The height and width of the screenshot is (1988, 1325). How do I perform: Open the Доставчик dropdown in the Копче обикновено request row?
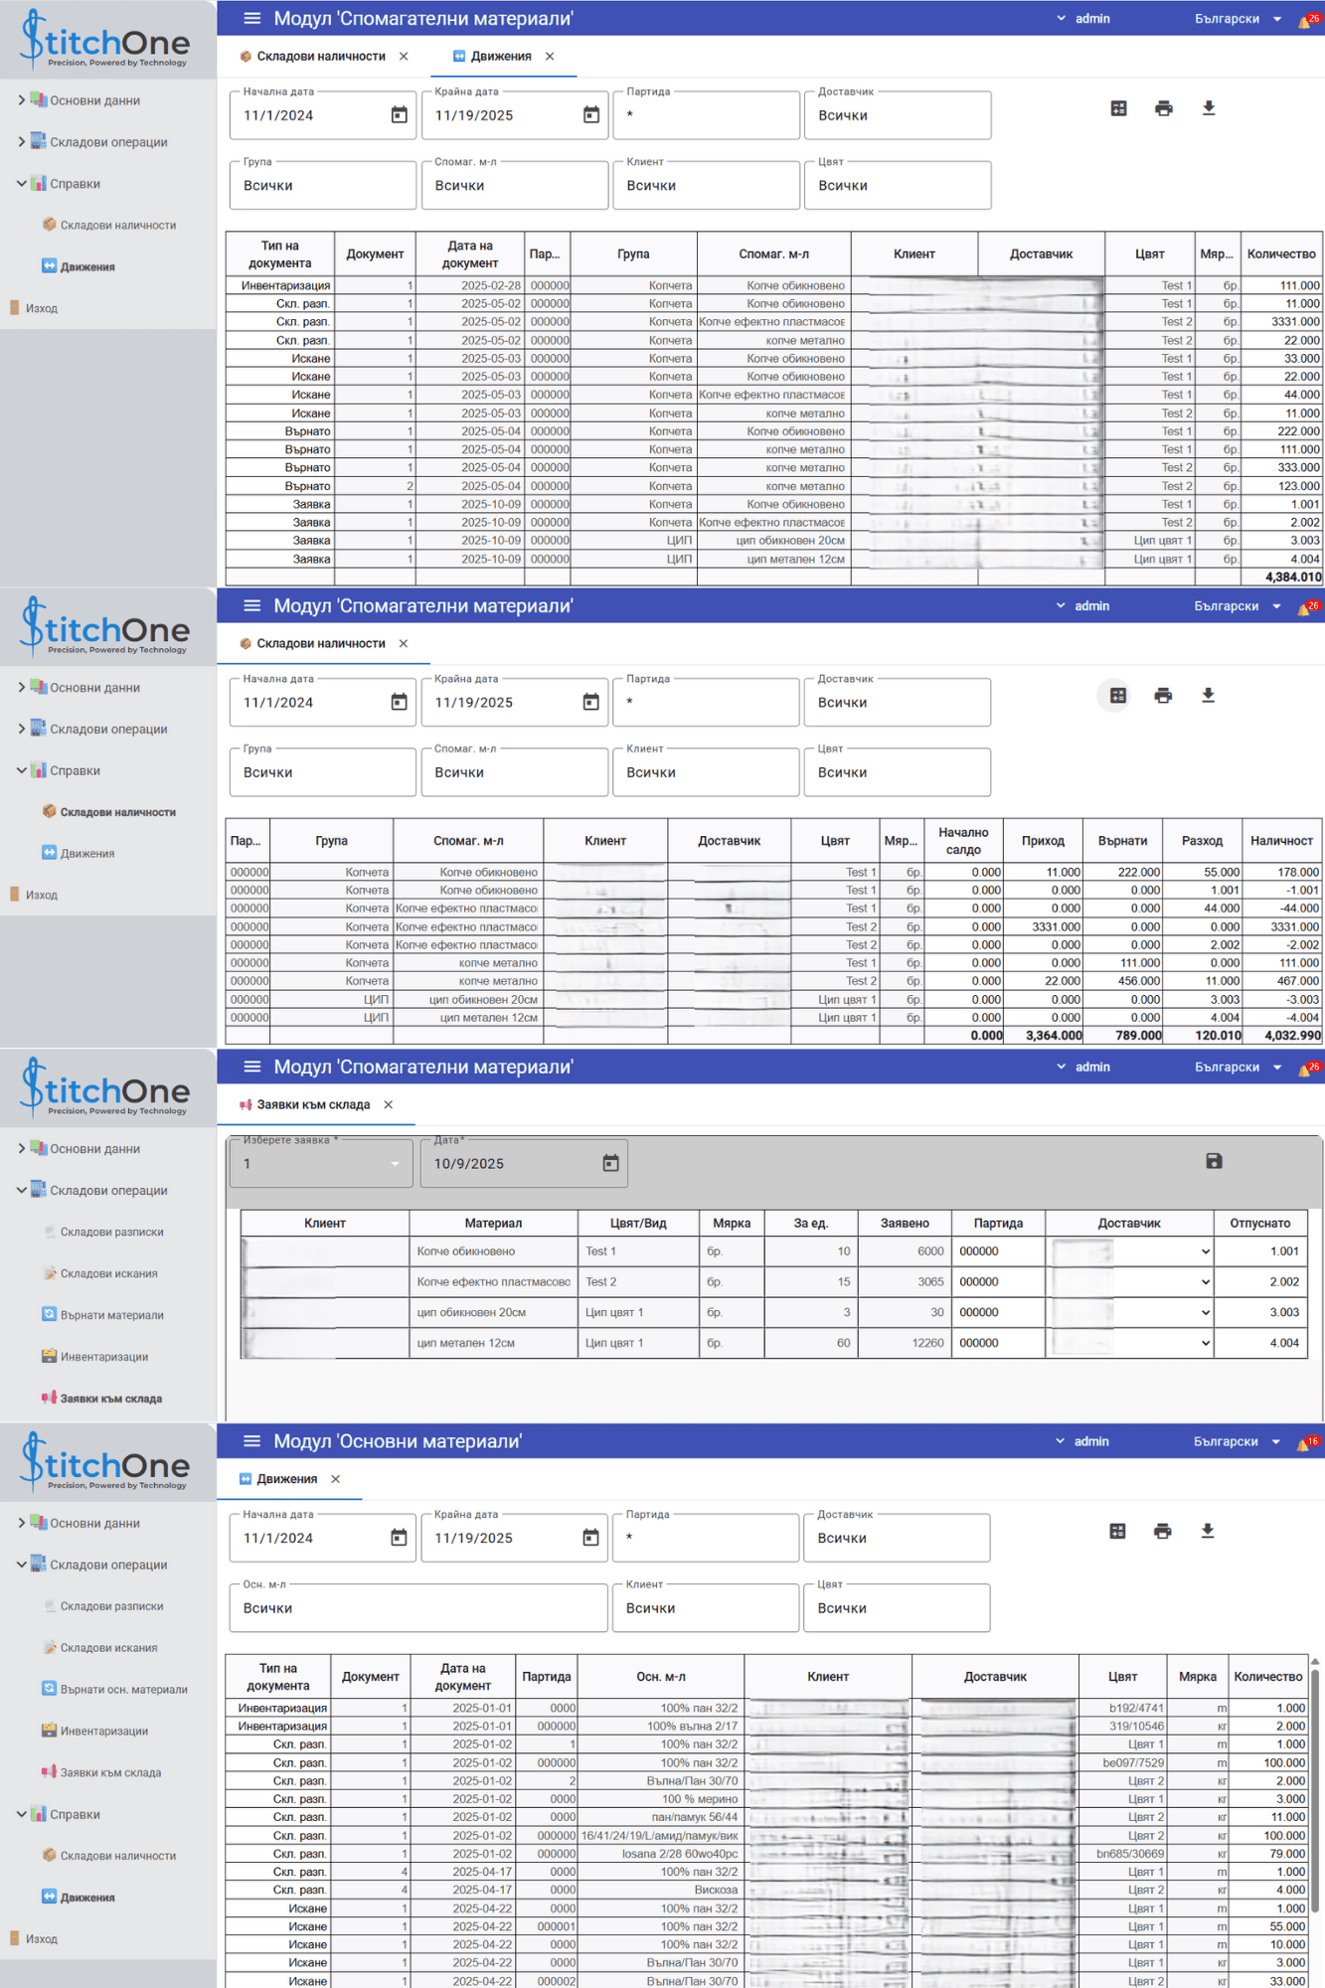click(1205, 1251)
